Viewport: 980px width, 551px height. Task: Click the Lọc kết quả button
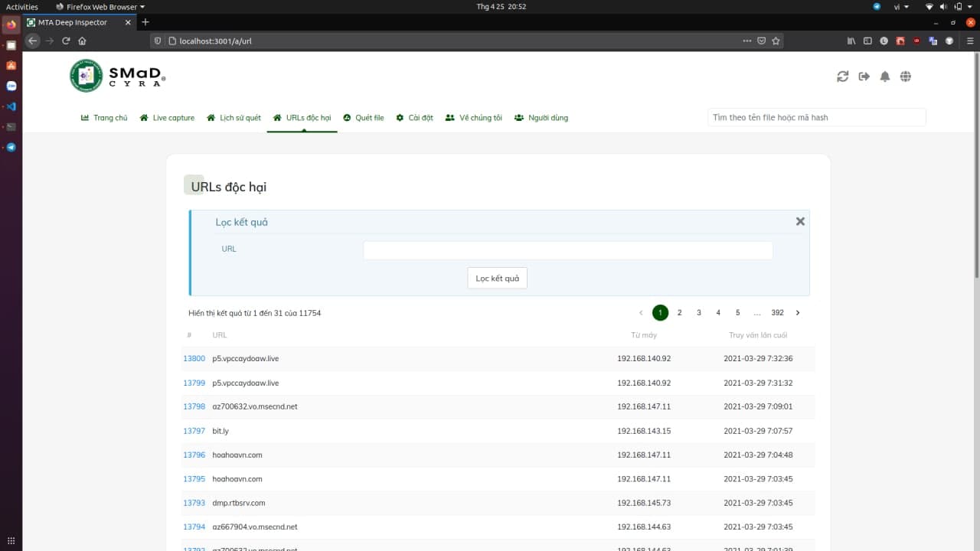point(498,278)
